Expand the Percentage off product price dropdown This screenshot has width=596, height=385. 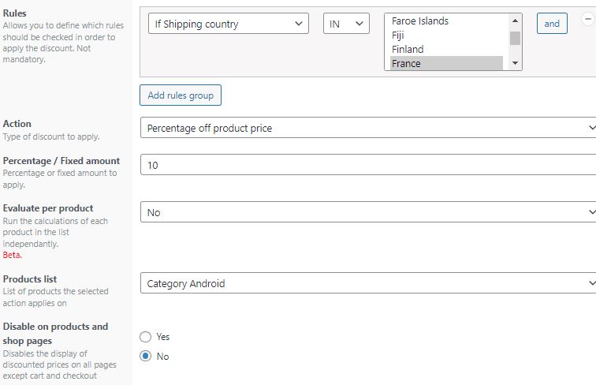coord(368,128)
